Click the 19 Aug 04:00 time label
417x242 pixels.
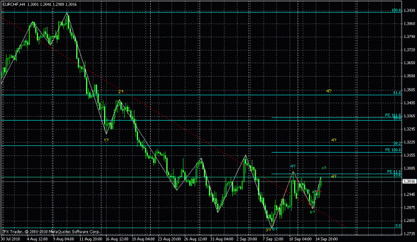coord(143,239)
